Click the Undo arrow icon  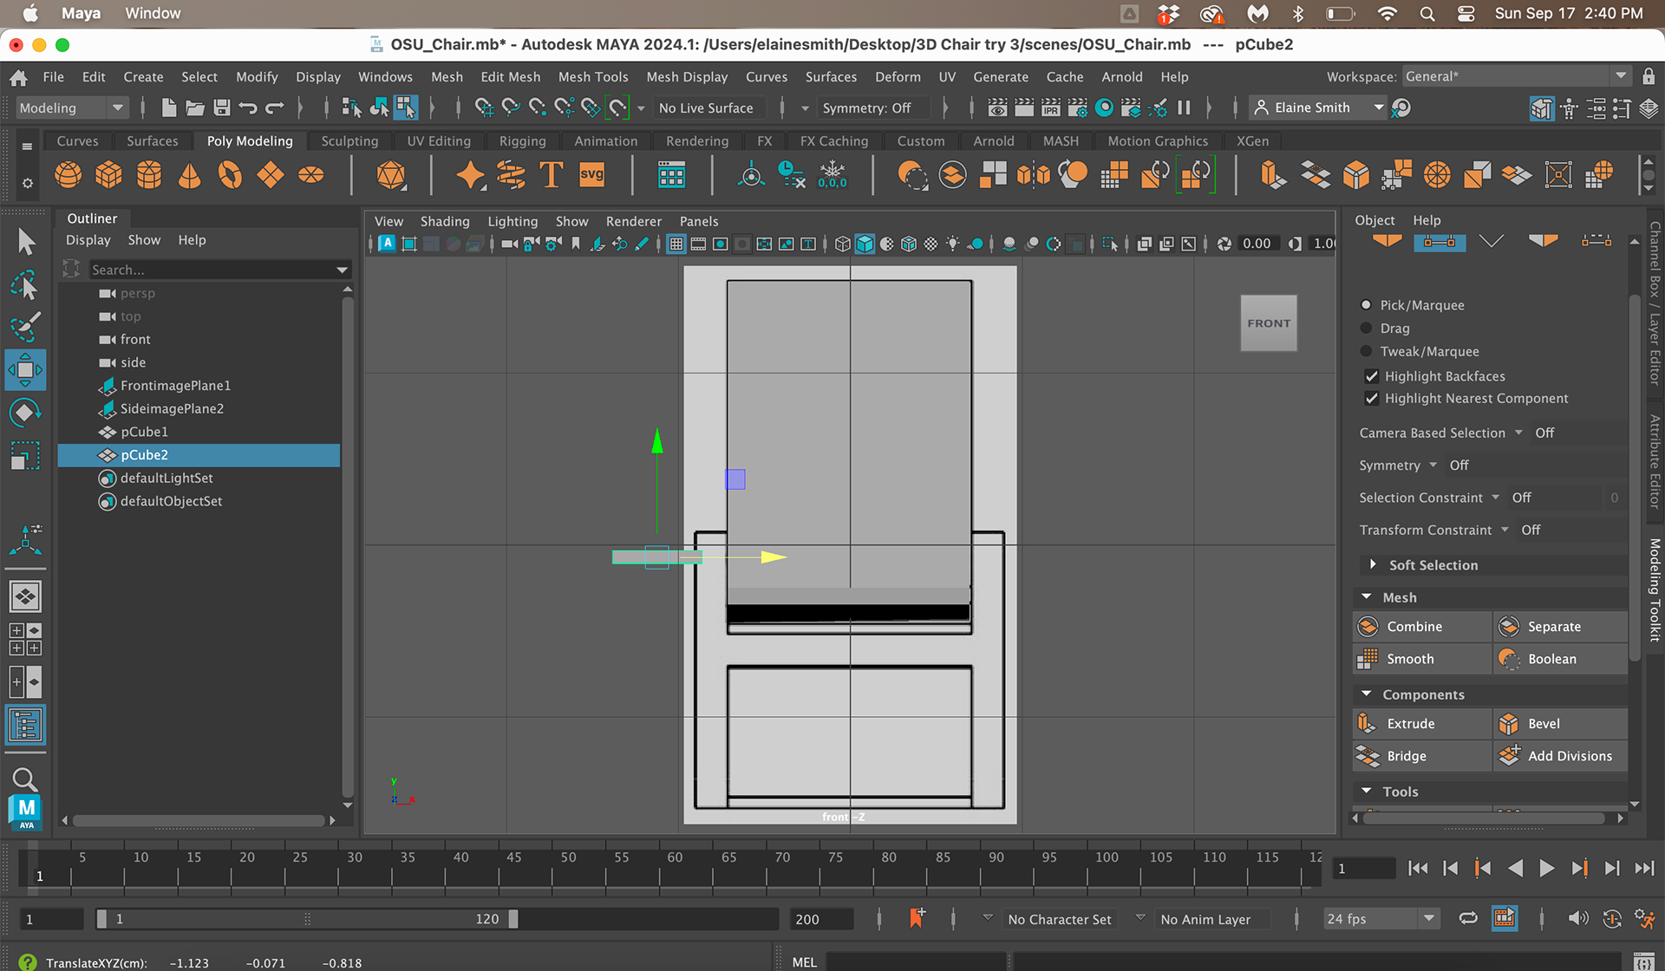pyautogui.click(x=248, y=108)
